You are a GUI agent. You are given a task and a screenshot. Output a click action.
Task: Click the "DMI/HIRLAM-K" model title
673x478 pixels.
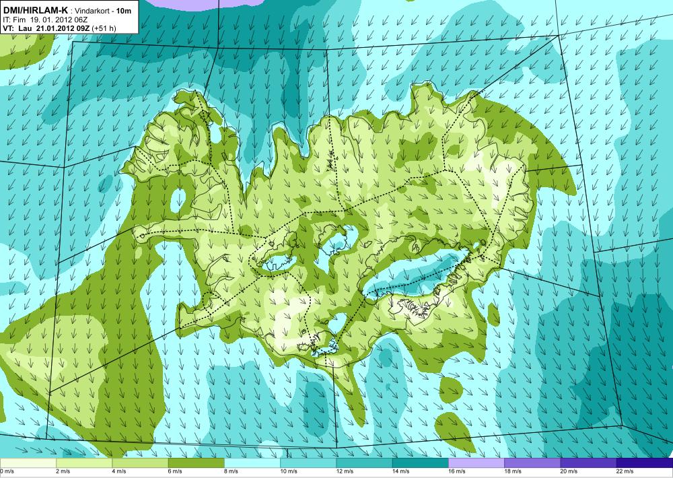pyautogui.click(x=35, y=10)
